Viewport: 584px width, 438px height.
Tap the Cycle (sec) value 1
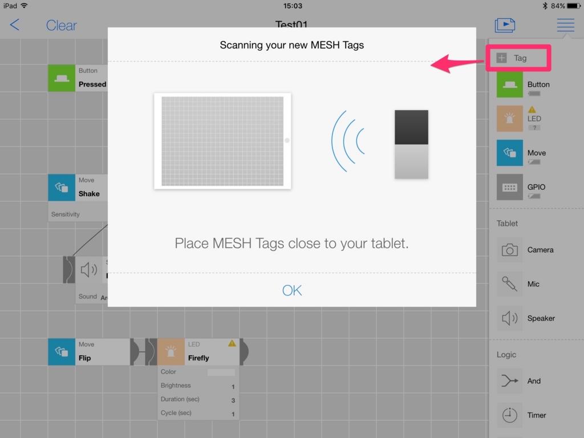pos(233,414)
